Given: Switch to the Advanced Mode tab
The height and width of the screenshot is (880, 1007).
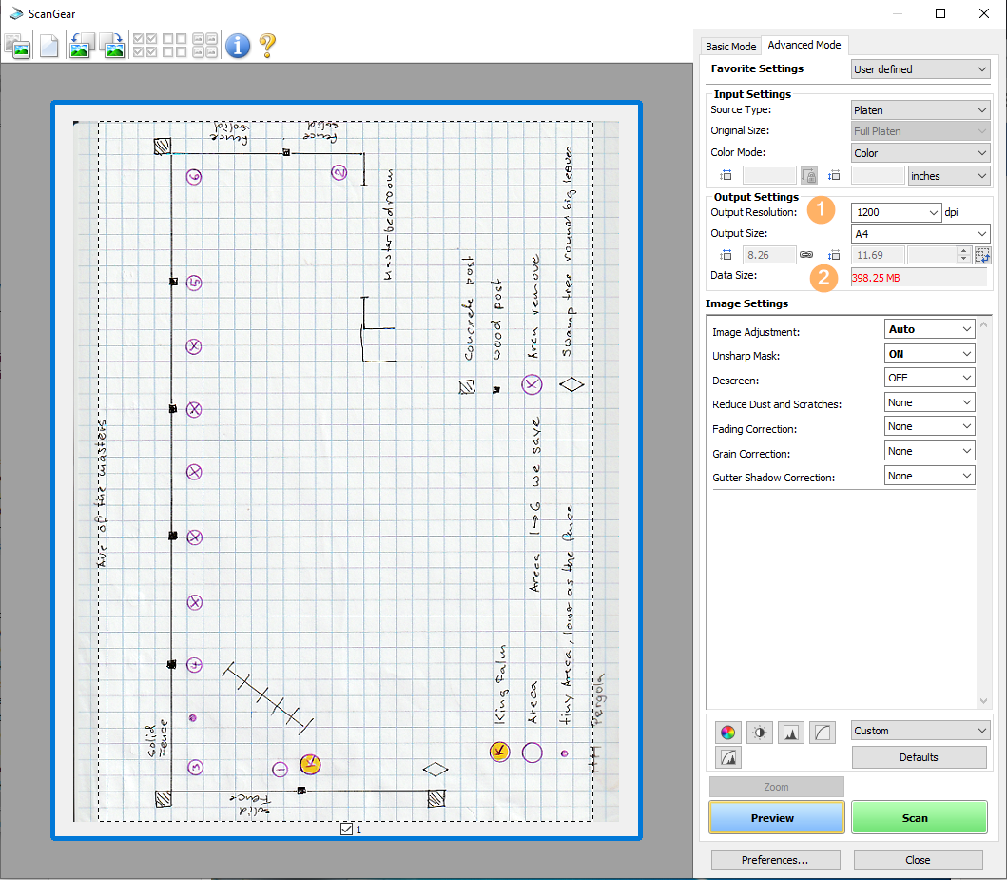Looking at the screenshot, I should [x=804, y=45].
